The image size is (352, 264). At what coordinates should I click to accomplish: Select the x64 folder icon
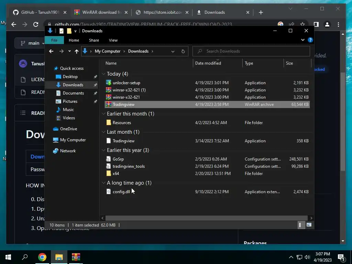(x=108, y=173)
